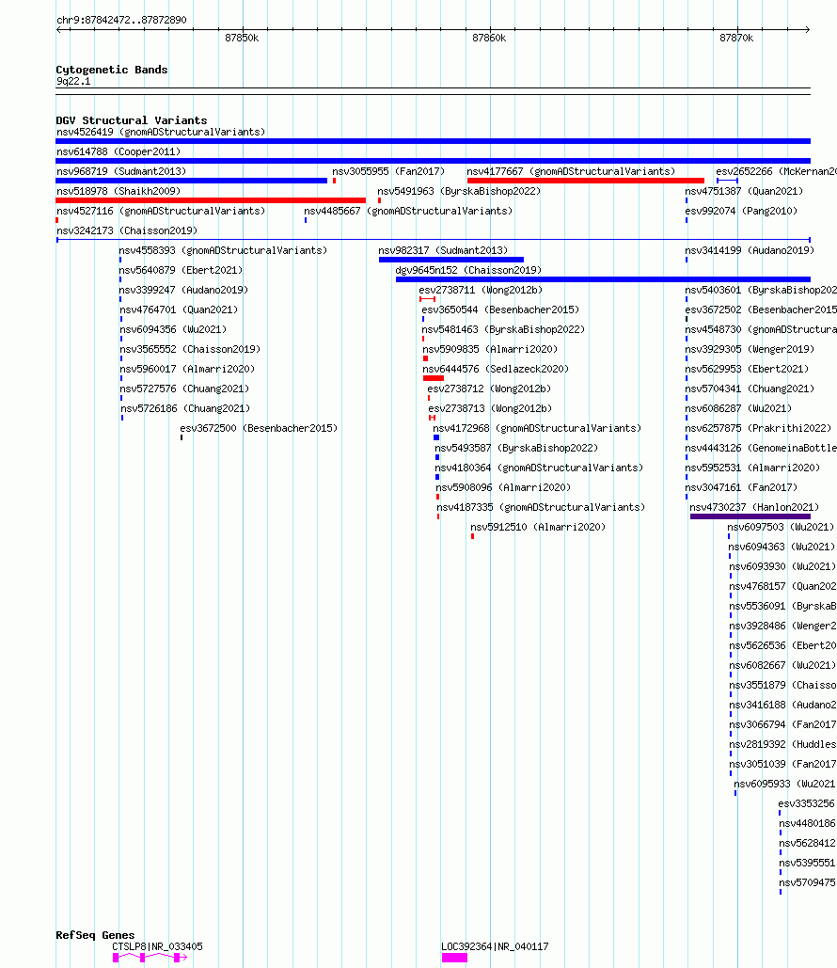Viewport: 837px width, 968px height.
Task: Open variant nsv5727576 (Chuang2021)
Action: point(184,389)
